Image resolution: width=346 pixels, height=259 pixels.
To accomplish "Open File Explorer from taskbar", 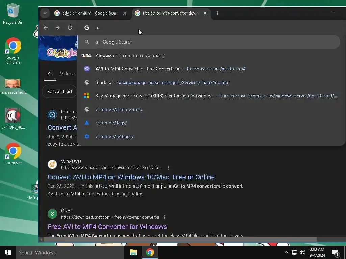I will (x=133, y=252).
